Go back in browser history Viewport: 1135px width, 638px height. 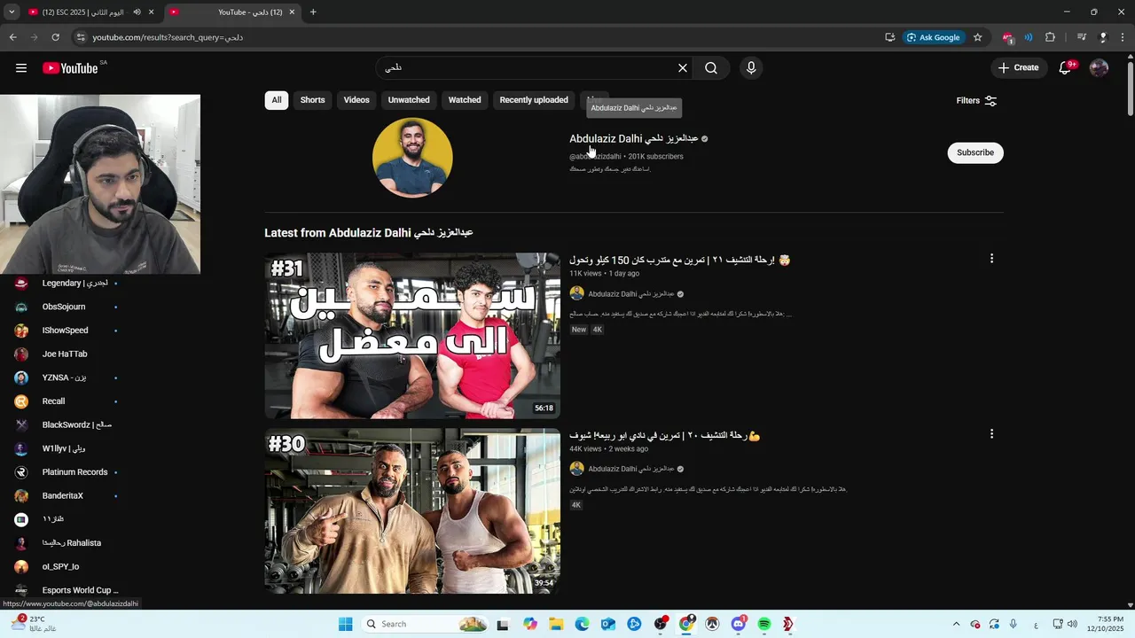[x=12, y=37]
